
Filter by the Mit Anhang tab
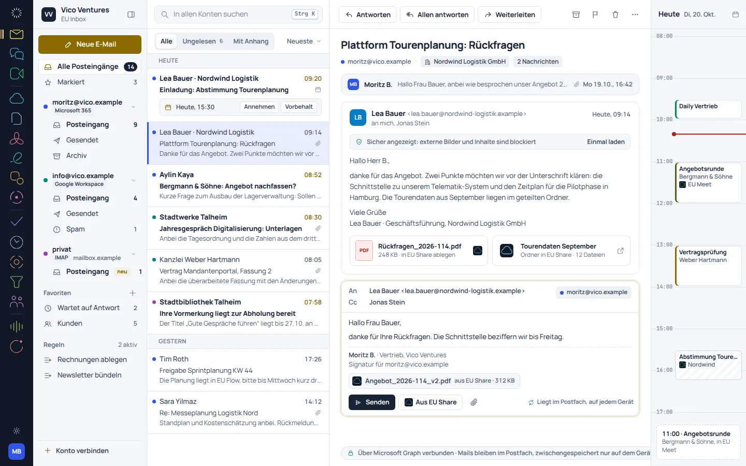coord(251,41)
